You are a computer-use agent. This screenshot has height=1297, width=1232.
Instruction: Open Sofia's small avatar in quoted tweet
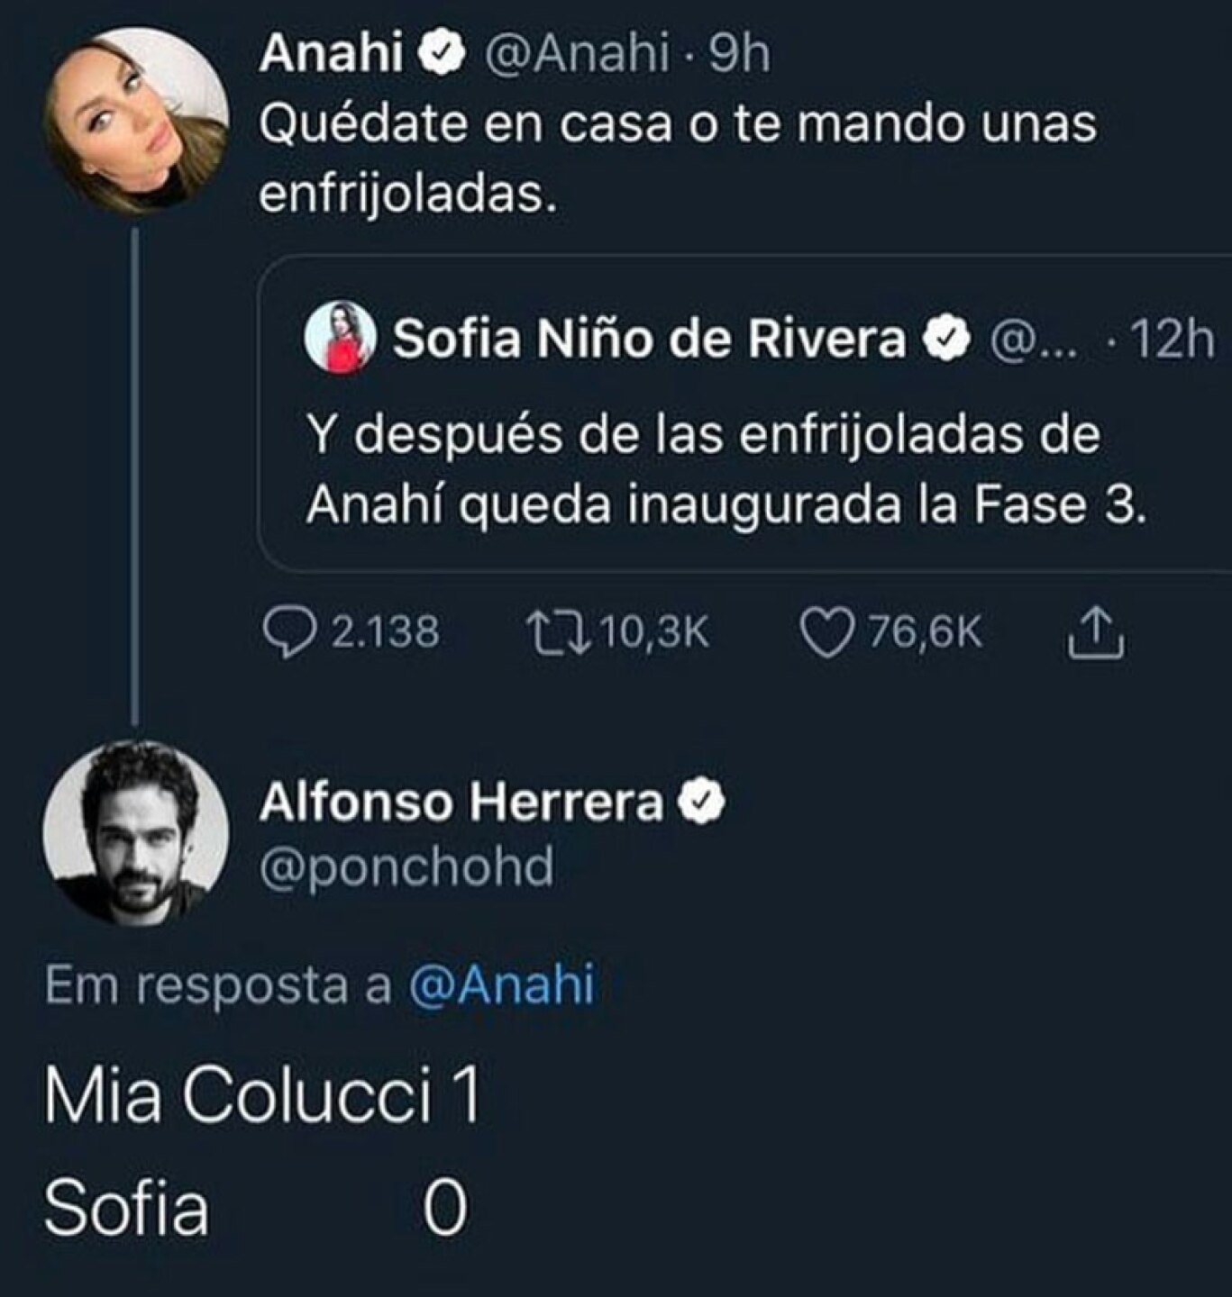coord(340,339)
